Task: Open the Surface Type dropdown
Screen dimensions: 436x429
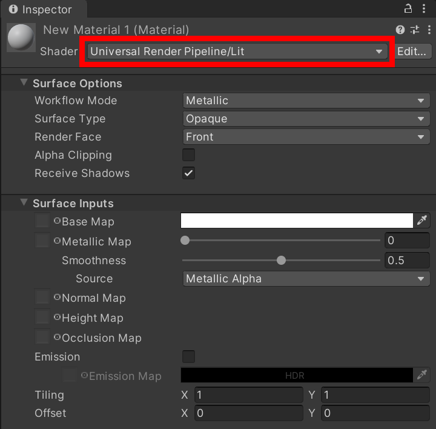Action: (306, 119)
